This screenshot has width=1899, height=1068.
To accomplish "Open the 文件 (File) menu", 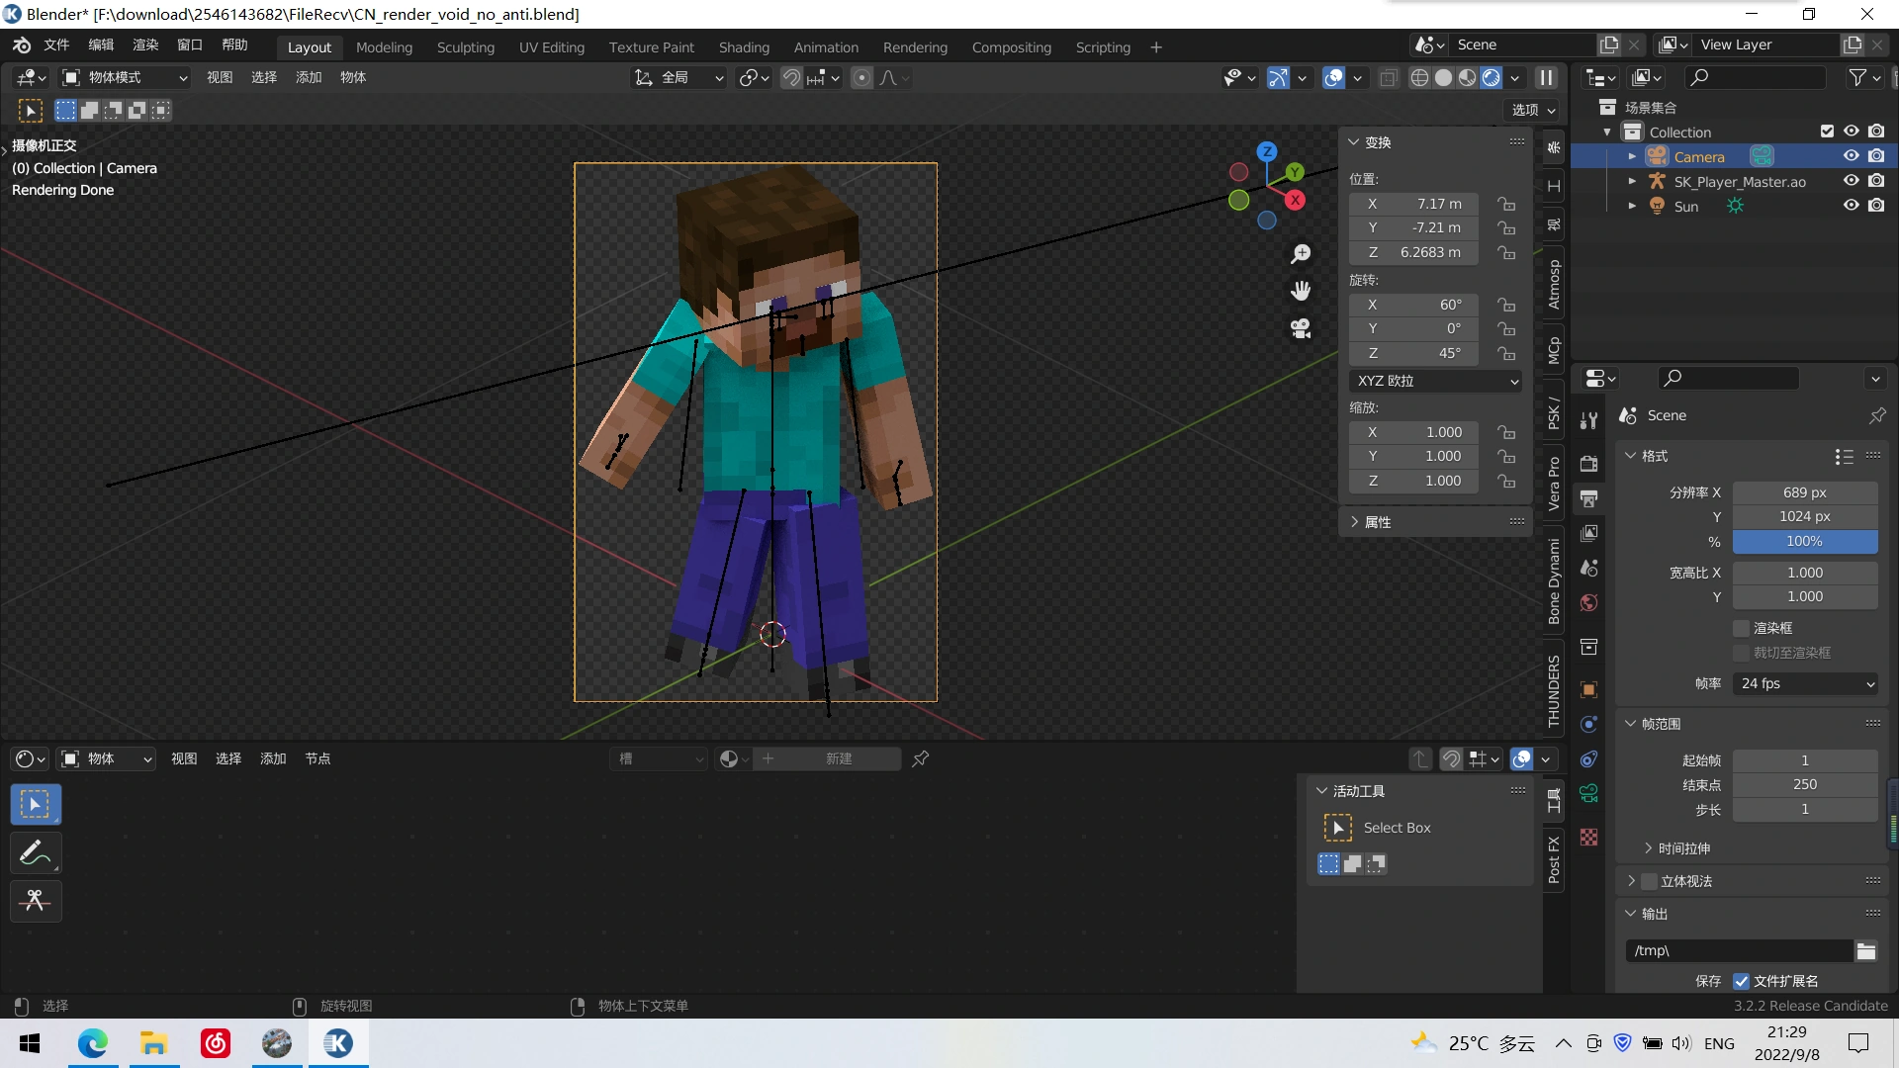I will (x=56, y=45).
